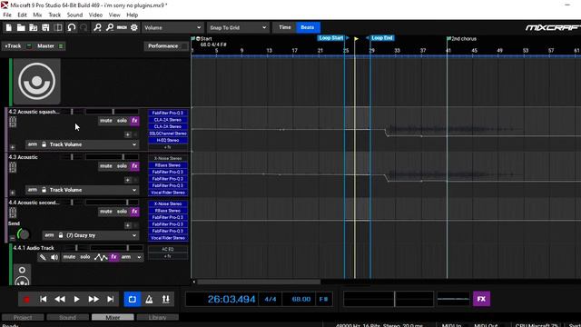Click the +Track button
The width and height of the screenshot is (581, 327).
tap(14, 46)
